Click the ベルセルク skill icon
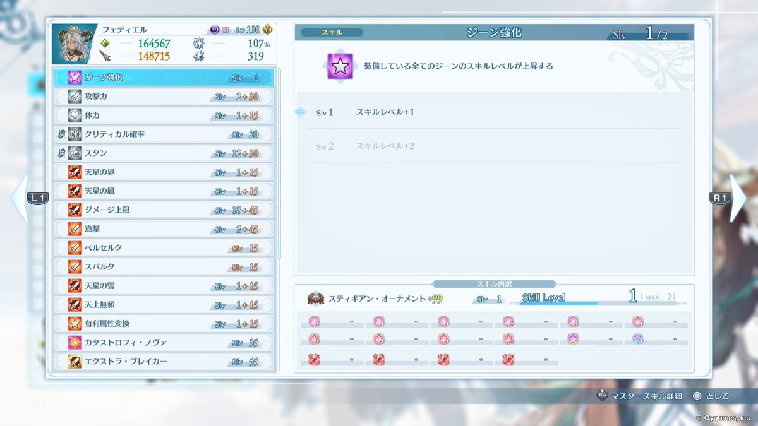The height and width of the screenshot is (426, 758). click(x=75, y=248)
